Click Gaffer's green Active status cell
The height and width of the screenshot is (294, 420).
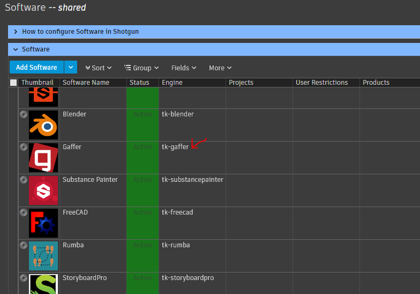142,158
